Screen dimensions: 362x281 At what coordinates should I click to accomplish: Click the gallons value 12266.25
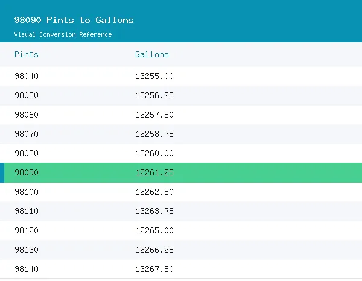coord(154,250)
